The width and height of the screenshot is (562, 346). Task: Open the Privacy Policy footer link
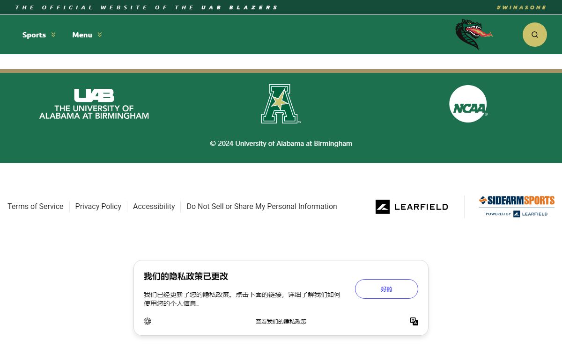point(98,207)
